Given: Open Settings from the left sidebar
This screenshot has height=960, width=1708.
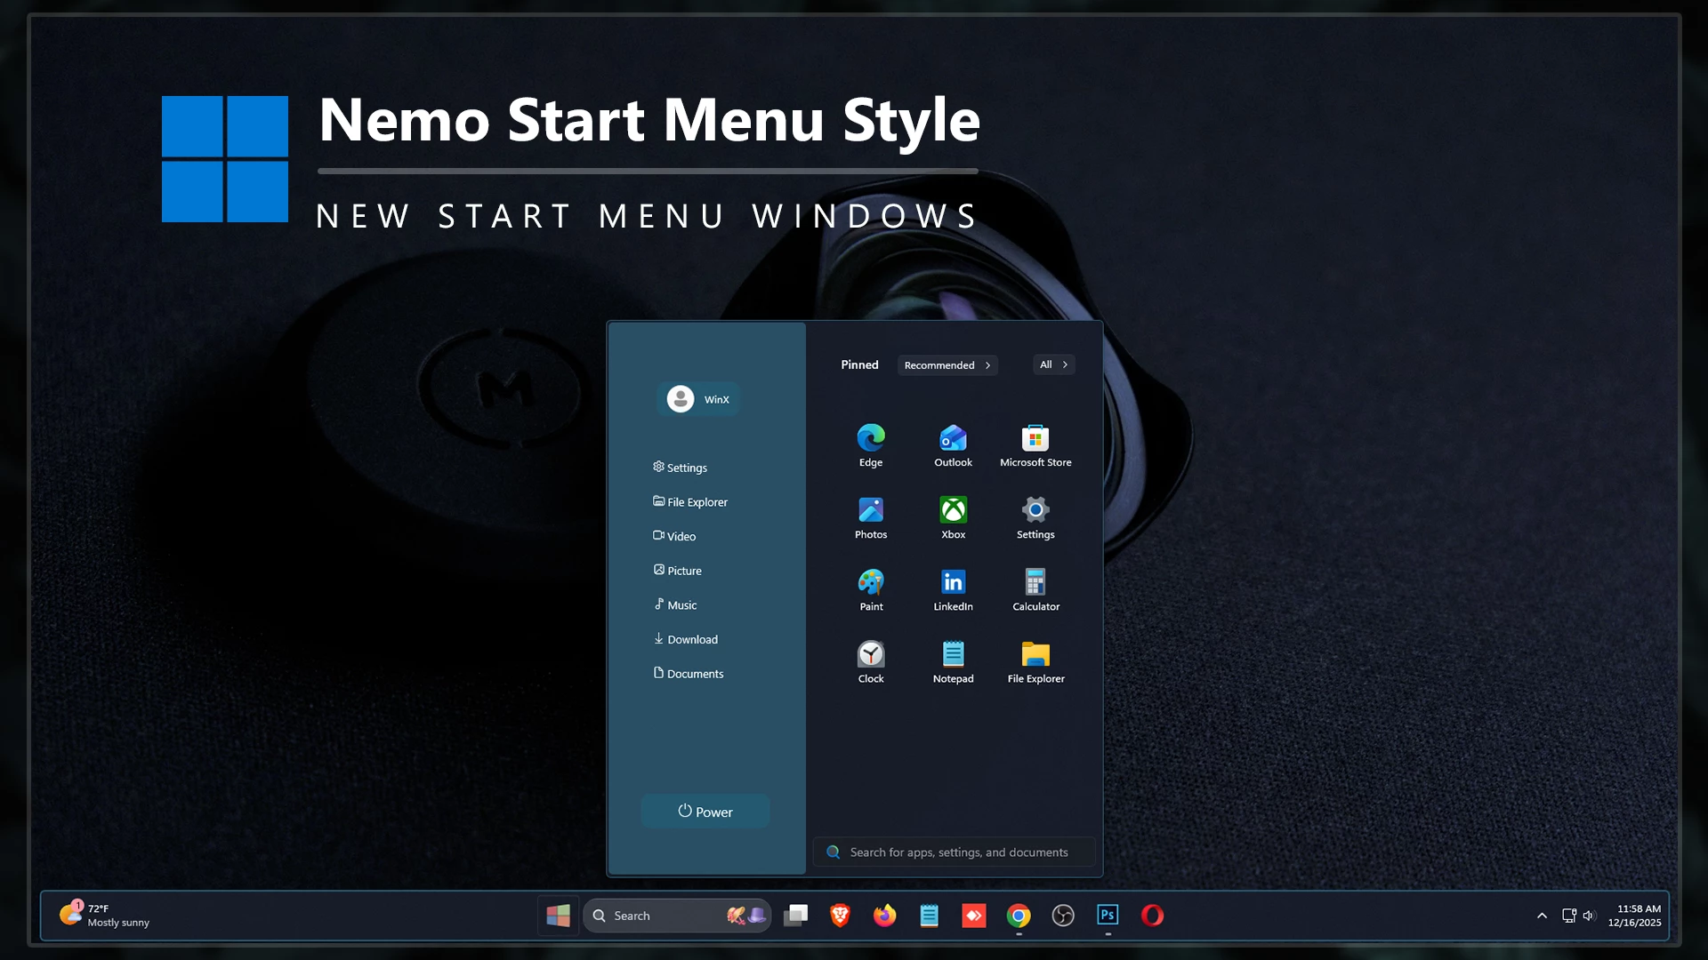Looking at the screenshot, I should 680,468.
